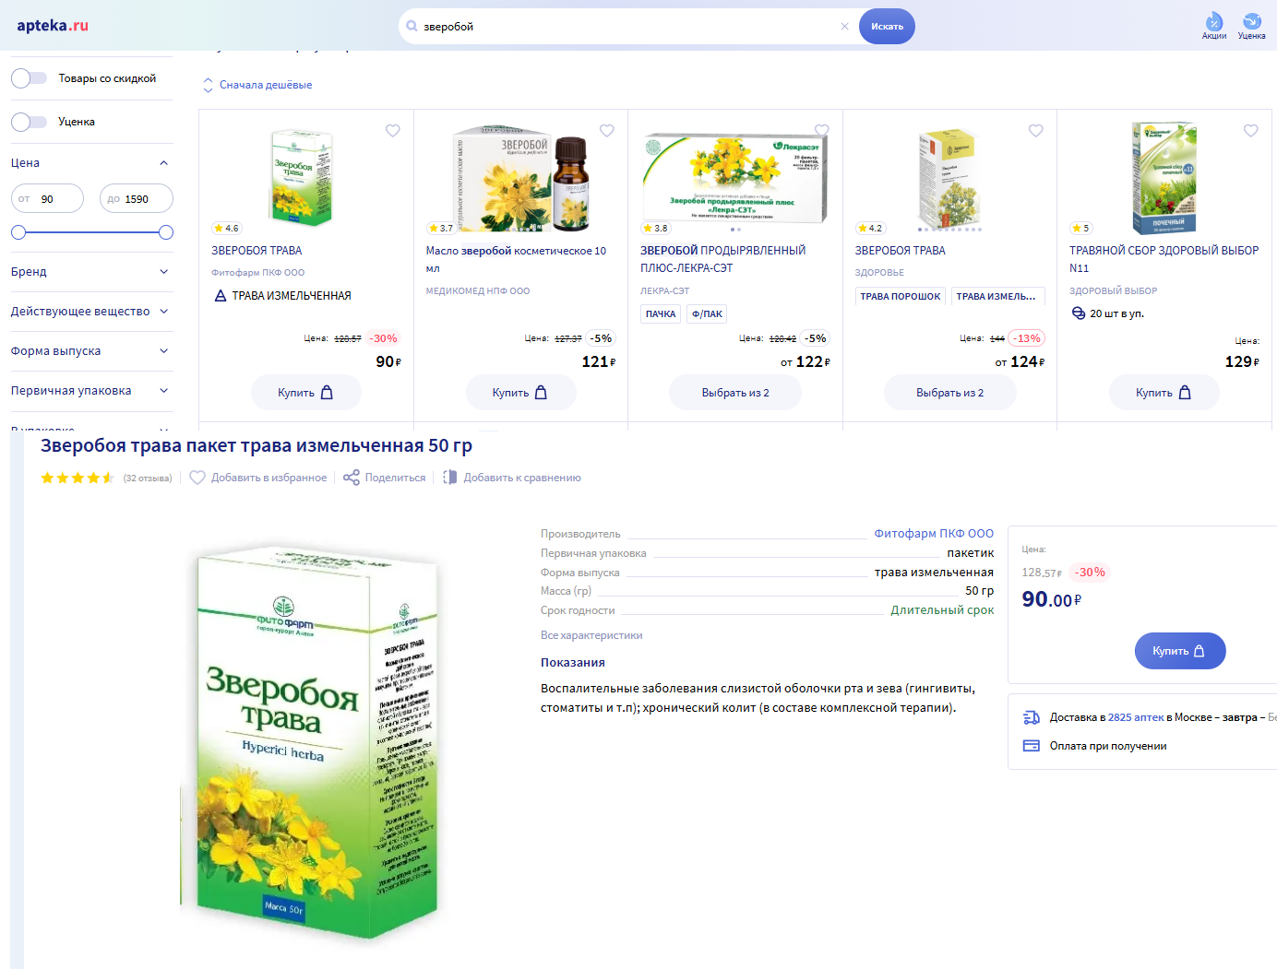The width and height of the screenshot is (1277, 969).
Task: Click the delivery truck icon
Action: click(x=1032, y=717)
